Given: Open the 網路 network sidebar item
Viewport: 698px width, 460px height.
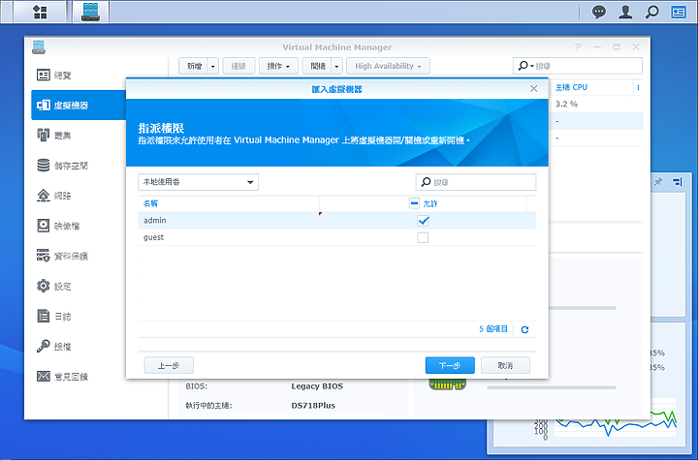Looking at the screenshot, I should (79, 196).
